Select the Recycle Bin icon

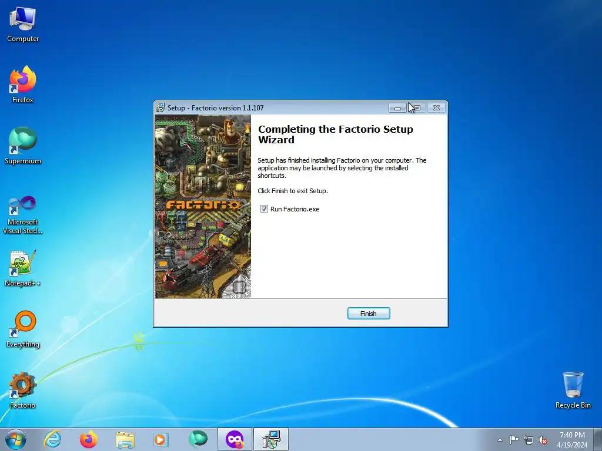coord(573,390)
